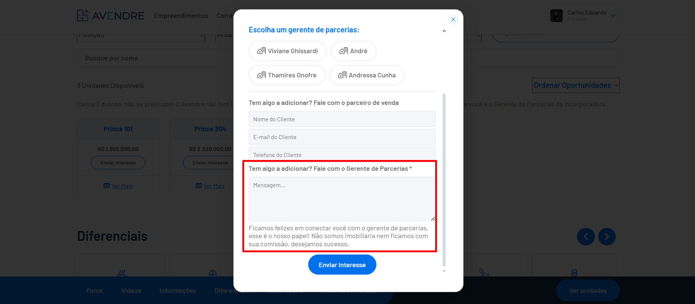695x304 pixels.
Task: Open Empreendimentos menu item
Action: 181,16
